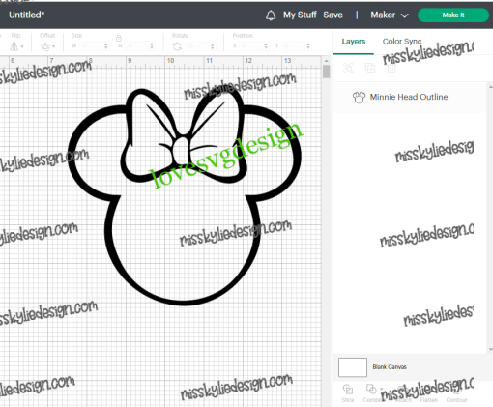Click the canvas scroll up arrow

click(326, 61)
